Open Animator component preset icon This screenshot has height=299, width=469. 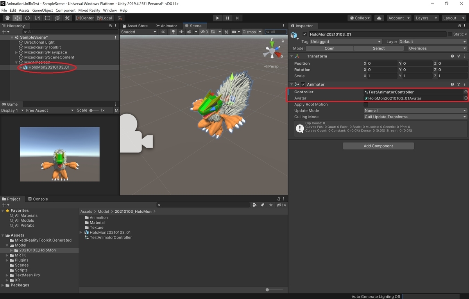click(458, 84)
